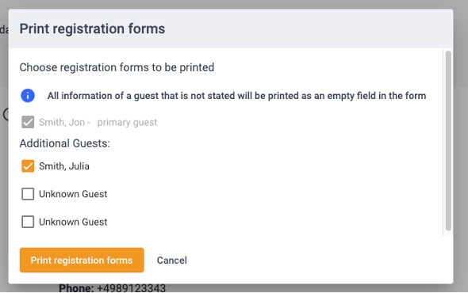Select the first Unknown Guest label text

click(73, 194)
